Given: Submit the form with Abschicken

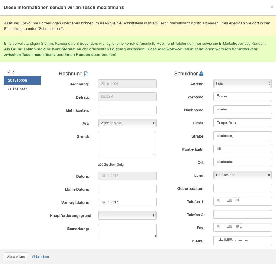Looking at the screenshot, I should tap(16, 257).
